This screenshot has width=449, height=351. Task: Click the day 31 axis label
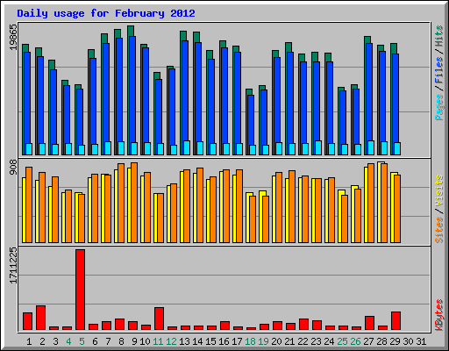421,341
